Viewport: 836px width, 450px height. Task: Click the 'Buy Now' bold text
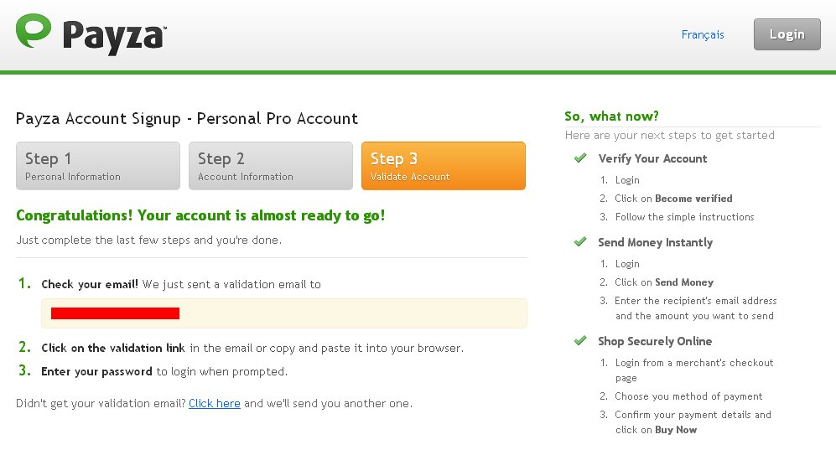pos(676,430)
